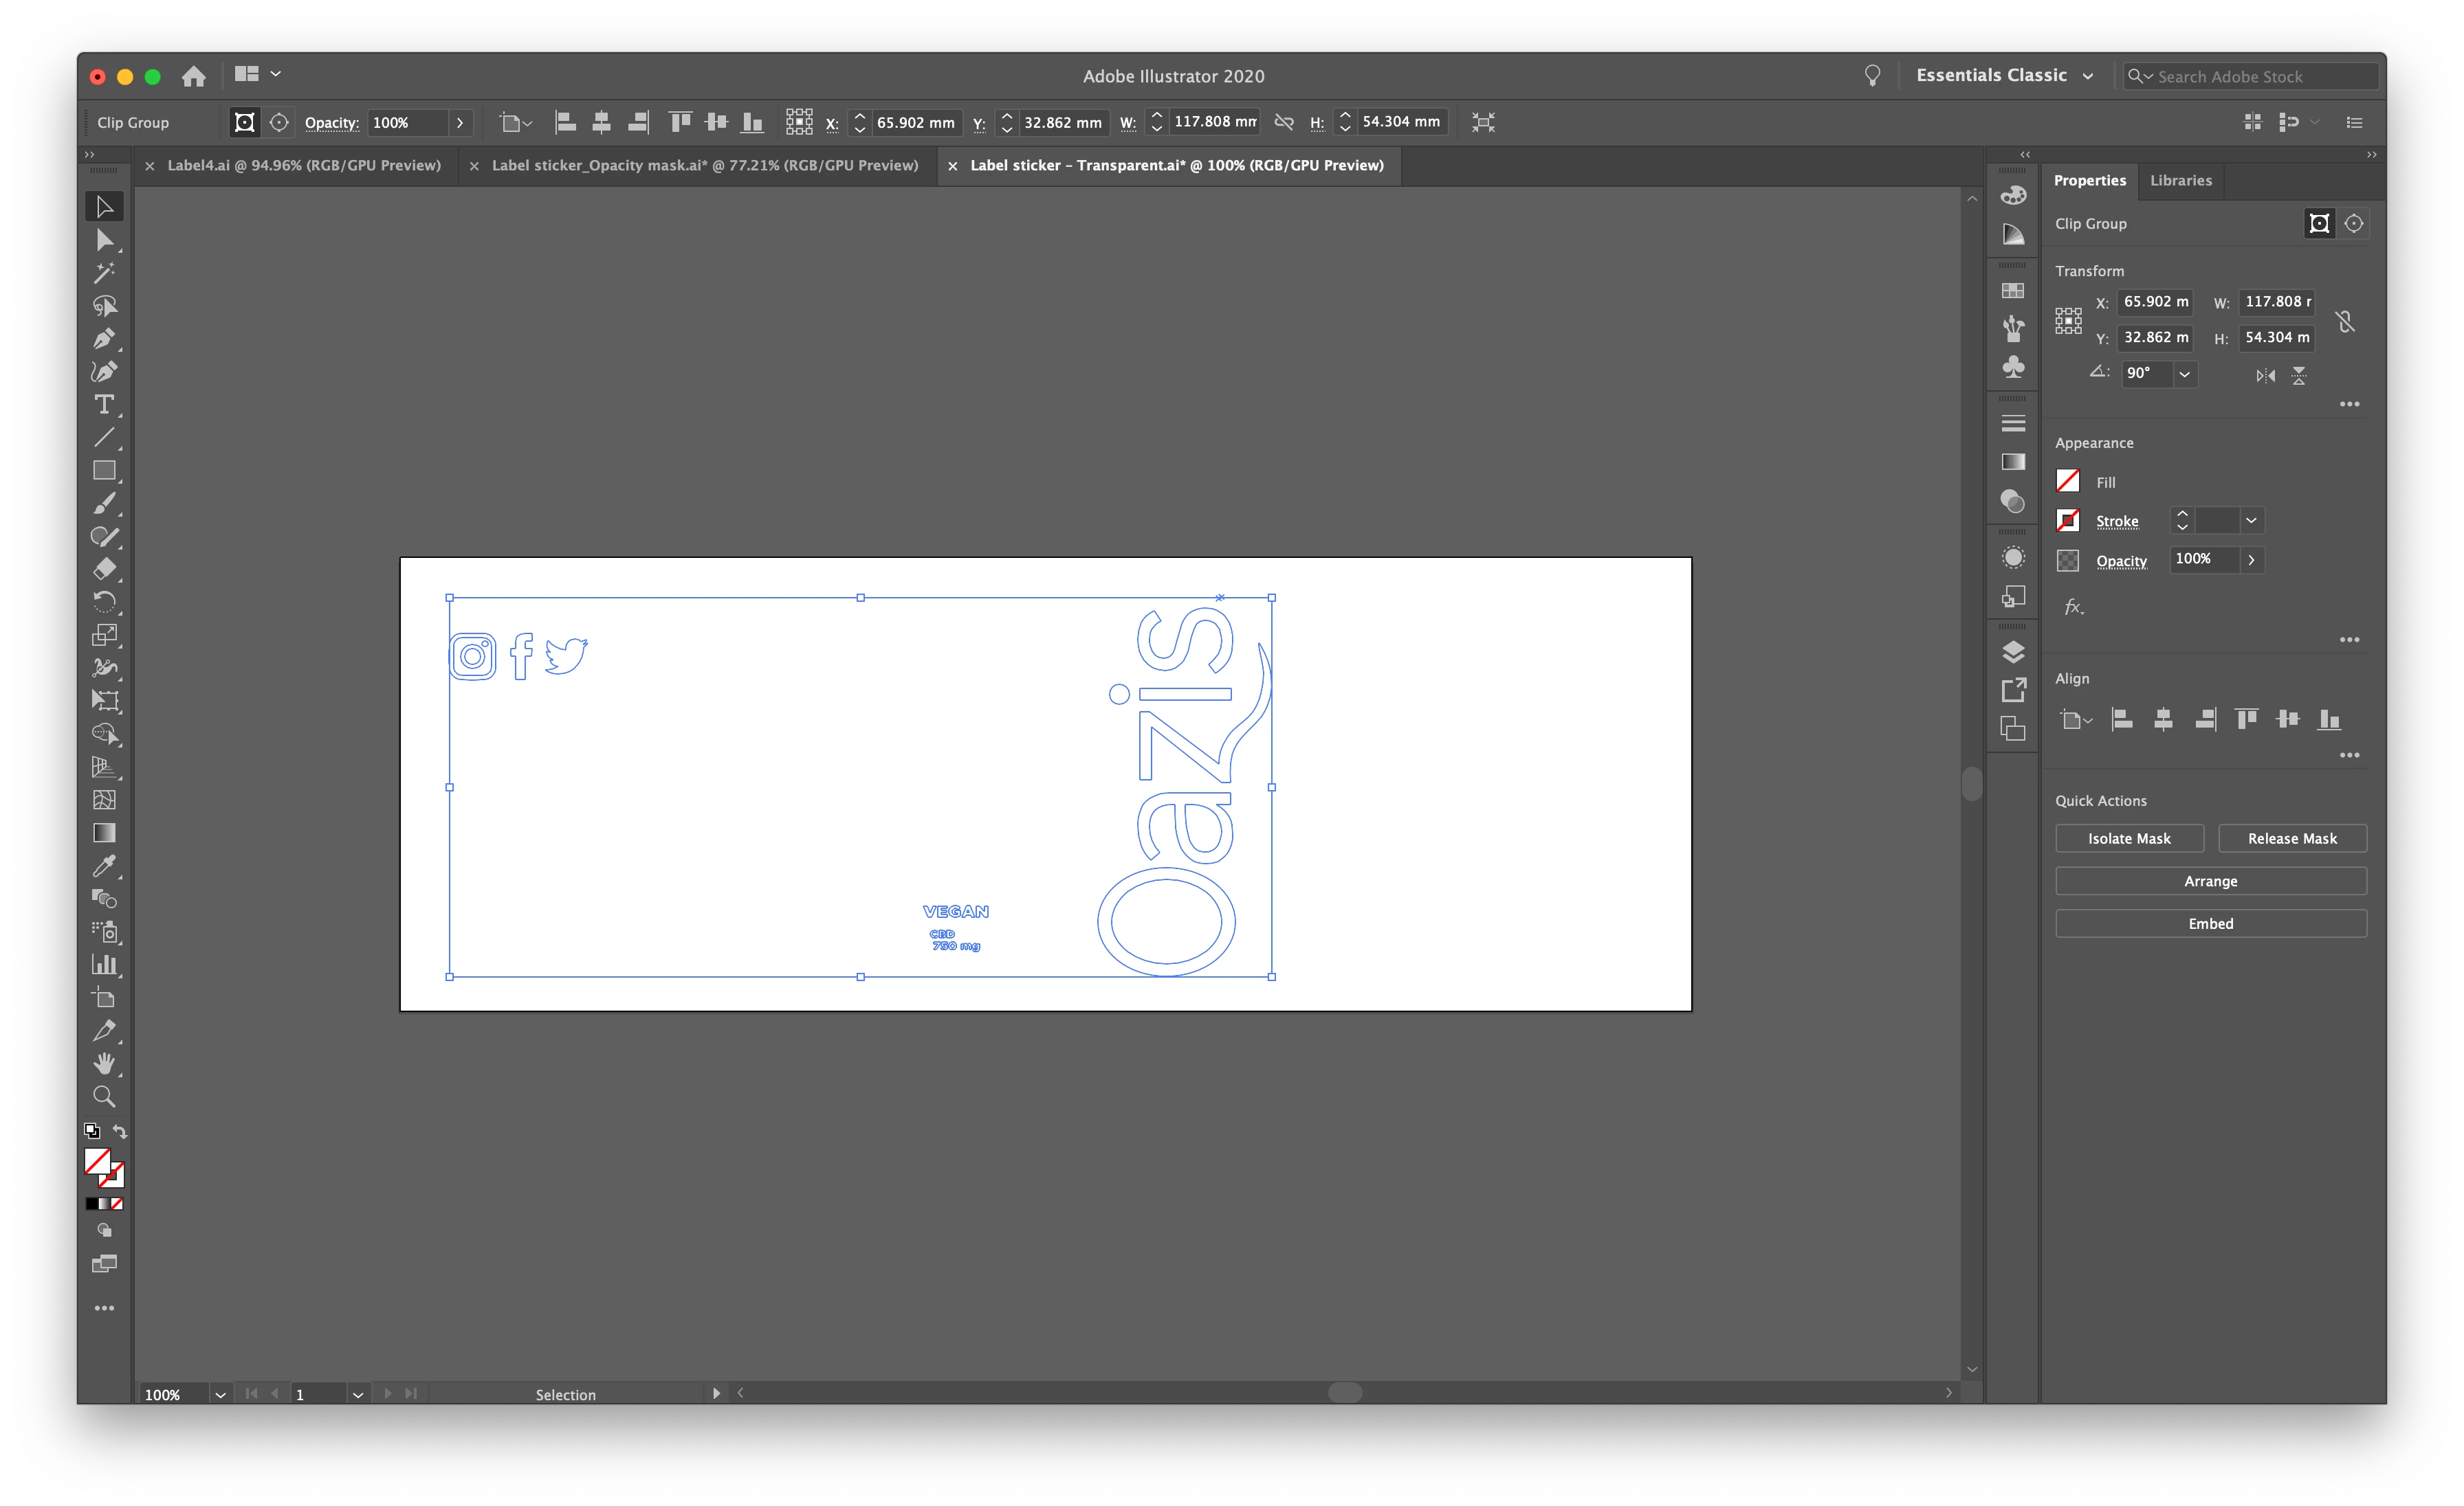Open the Layers panel icon

(x=2013, y=651)
